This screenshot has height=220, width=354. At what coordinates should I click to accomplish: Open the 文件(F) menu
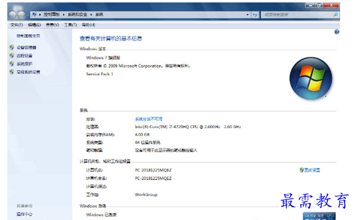click(16, 25)
